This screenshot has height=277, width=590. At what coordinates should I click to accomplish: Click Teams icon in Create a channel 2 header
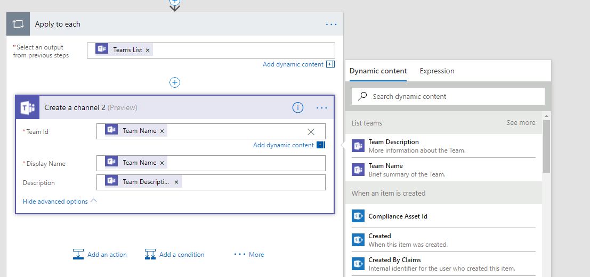point(28,107)
